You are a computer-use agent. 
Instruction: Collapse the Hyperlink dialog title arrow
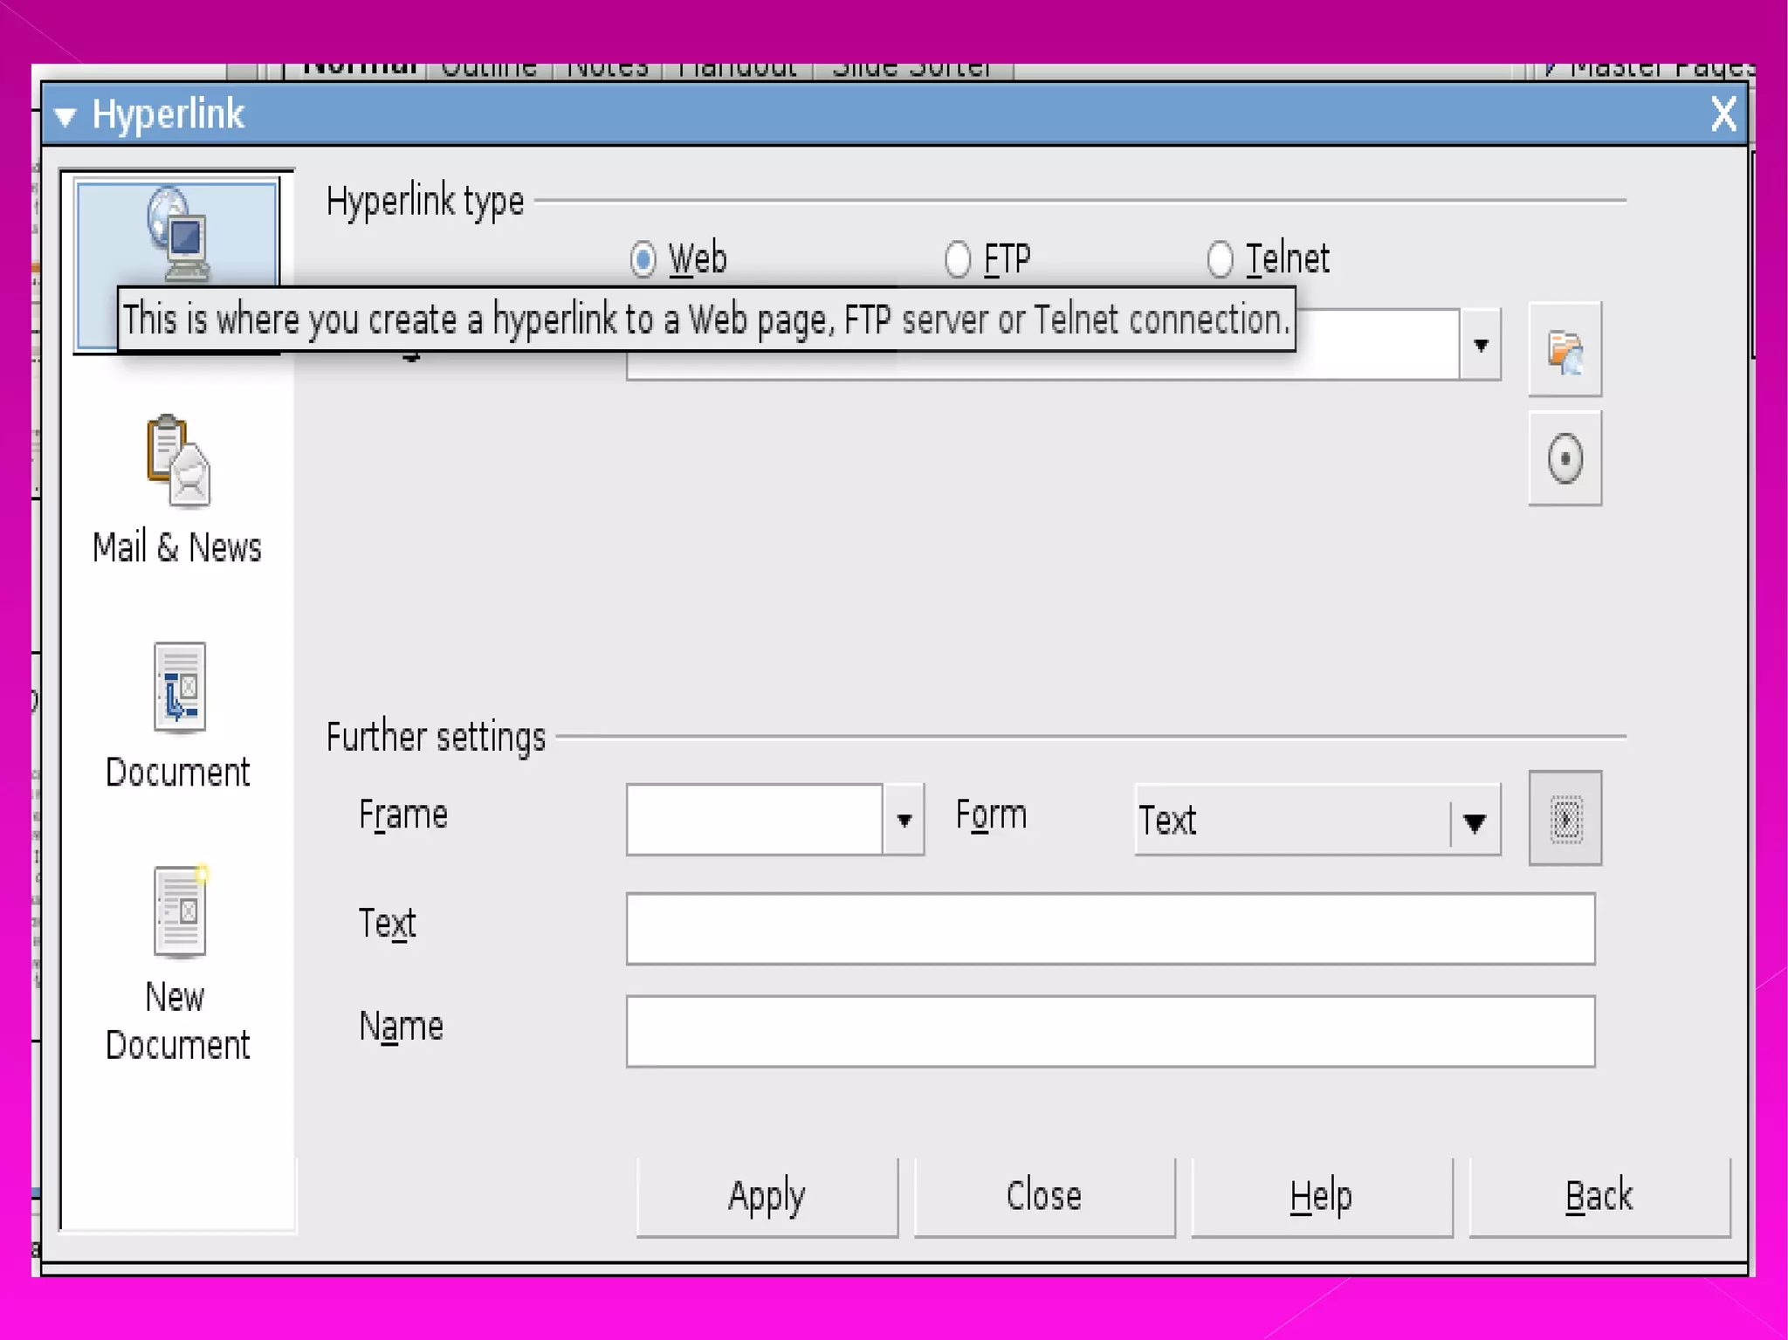coord(65,115)
